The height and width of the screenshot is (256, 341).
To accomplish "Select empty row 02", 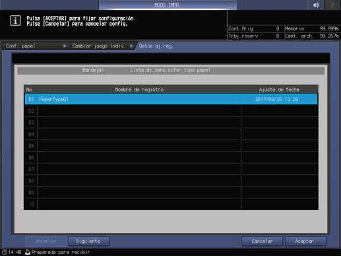I will coord(171,111).
